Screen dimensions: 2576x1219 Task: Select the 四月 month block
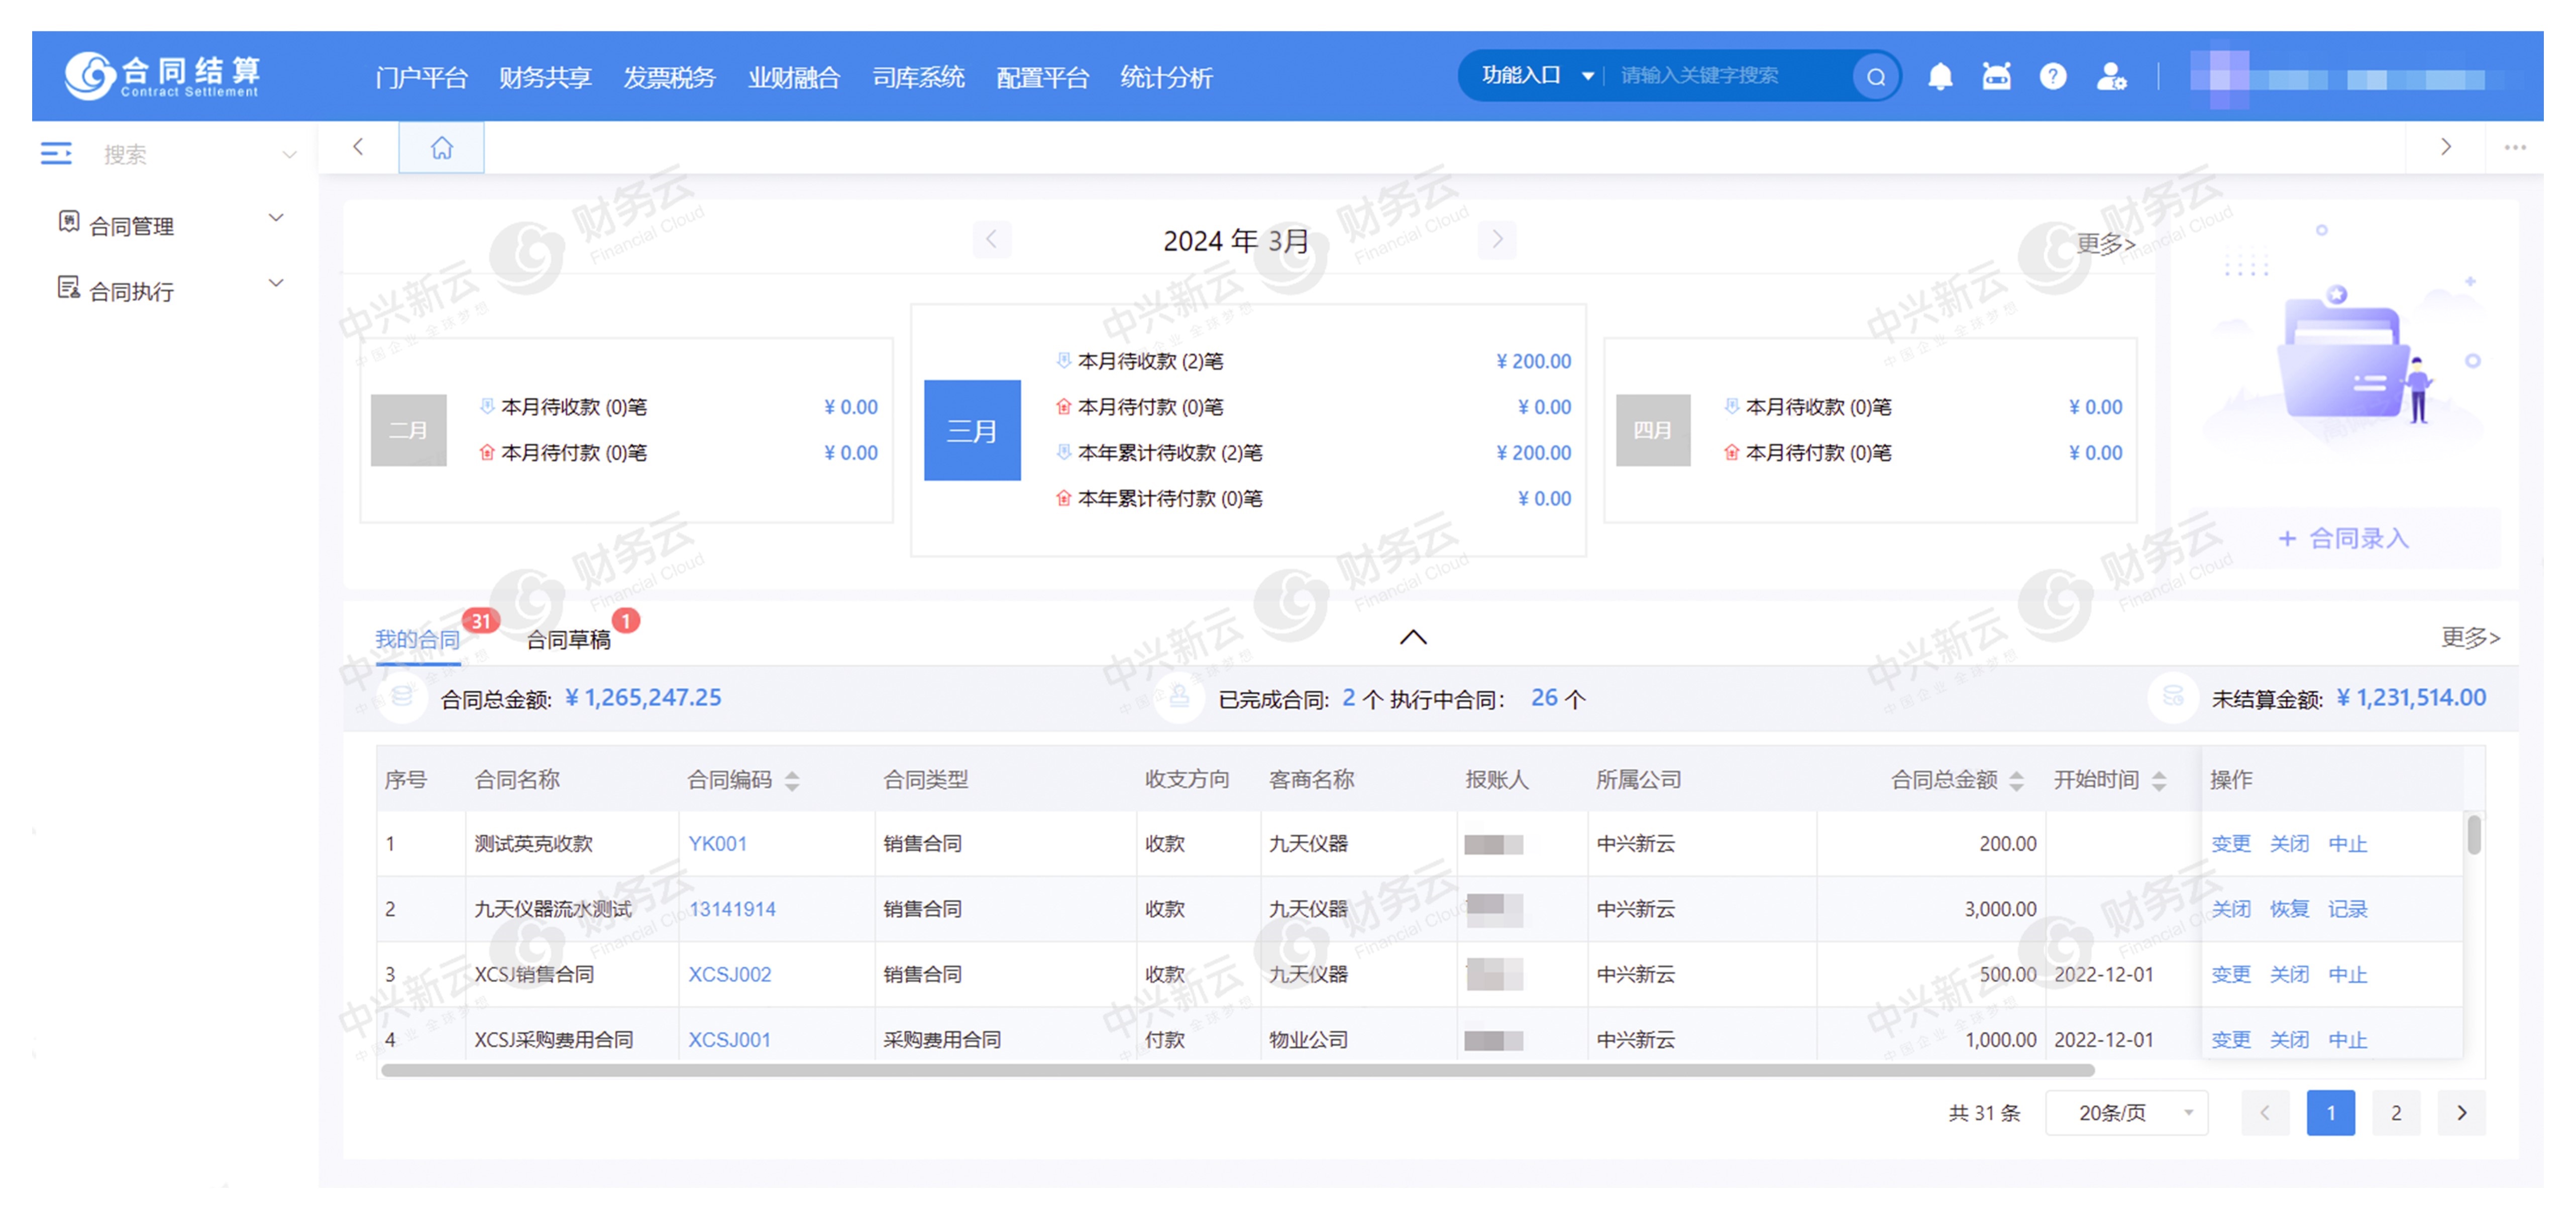point(1653,431)
